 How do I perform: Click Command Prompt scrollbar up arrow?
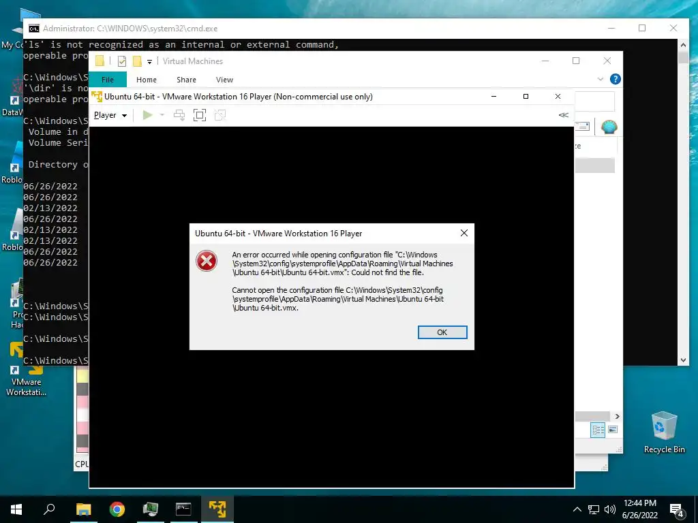[x=683, y=44]
